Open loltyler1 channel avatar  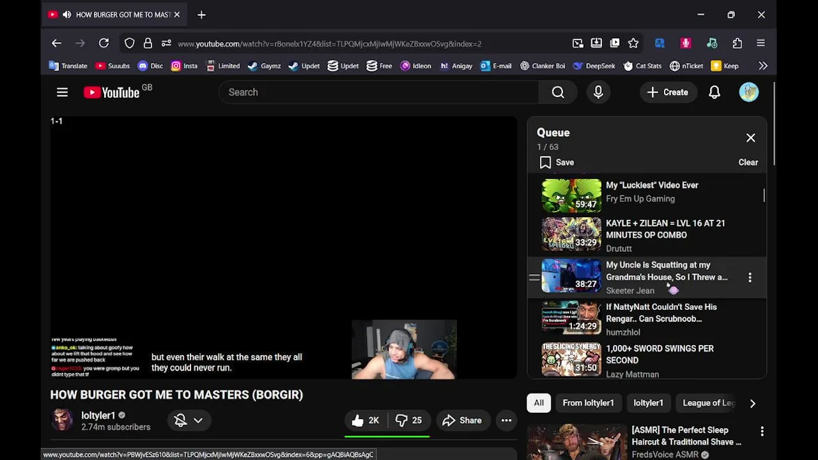pos(62,420)
